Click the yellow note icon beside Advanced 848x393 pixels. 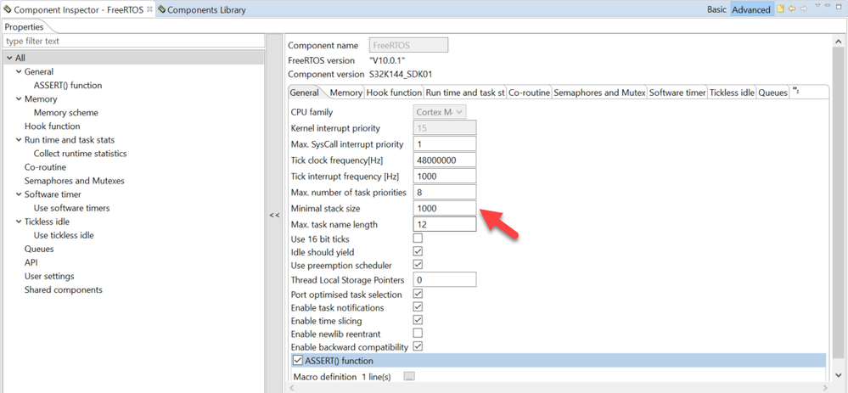pos(780,9)
